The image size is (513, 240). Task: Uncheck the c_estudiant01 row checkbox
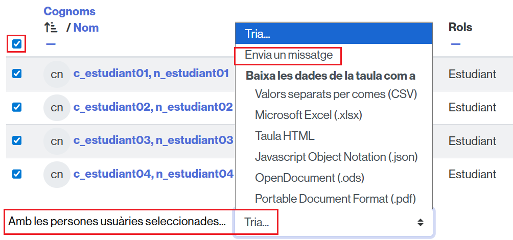pos(17,74)
